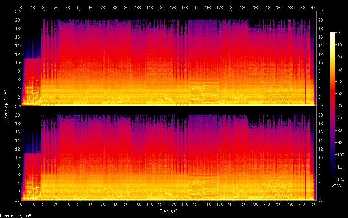Click the 200 tick on the top time axis

255,7
